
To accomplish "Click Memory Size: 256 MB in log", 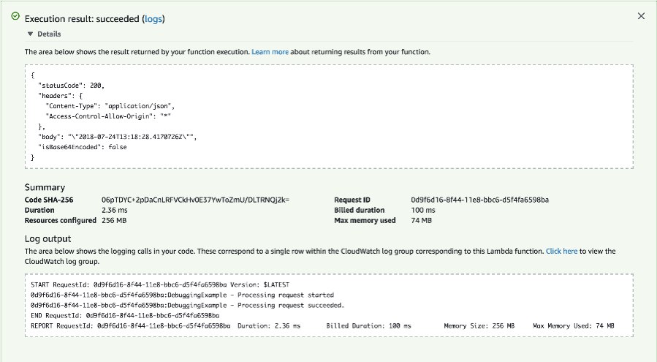I will coord(479,326).
